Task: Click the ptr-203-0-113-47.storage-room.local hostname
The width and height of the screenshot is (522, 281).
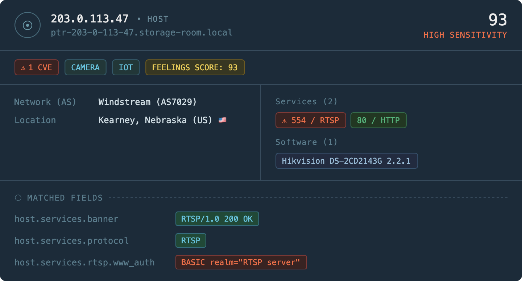Action: point(142,33)
